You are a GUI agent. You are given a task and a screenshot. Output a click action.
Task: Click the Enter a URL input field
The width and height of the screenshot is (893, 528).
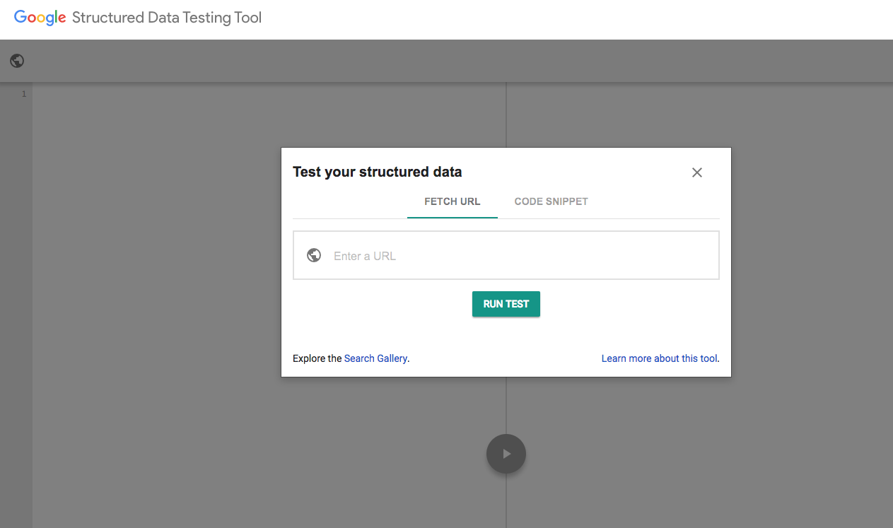pos(506,255)
